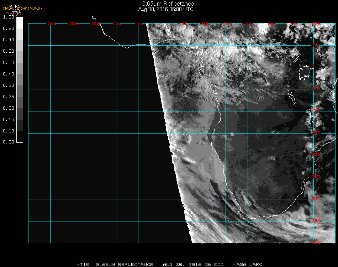
Task: Click the black bottom segment of the colorbar
Action: pos(20,137)
